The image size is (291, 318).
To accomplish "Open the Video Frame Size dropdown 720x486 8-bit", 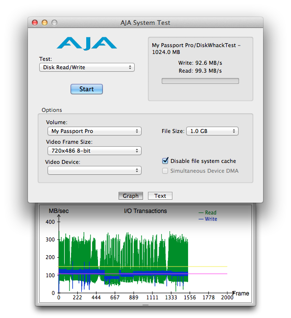I will click(x=95, y=151).
